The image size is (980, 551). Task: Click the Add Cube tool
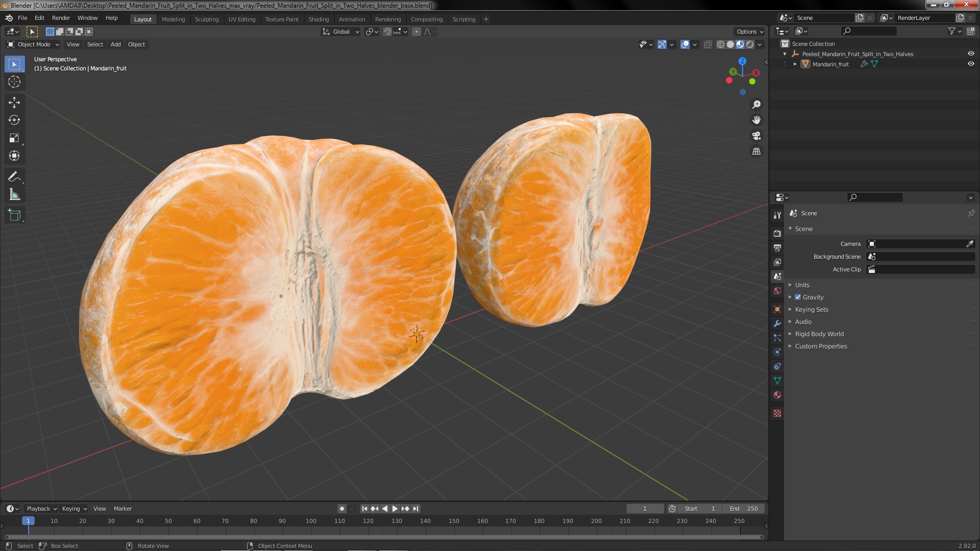(x=14, y=215)
